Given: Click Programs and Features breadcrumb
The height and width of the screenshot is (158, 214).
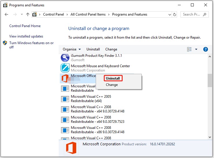Looking at the screenshot, I should 130,14.
